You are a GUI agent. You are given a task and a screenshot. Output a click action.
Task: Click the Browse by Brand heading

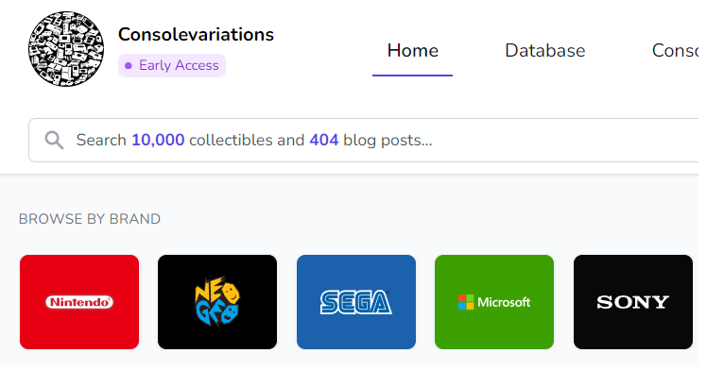[x=90, y=219]
